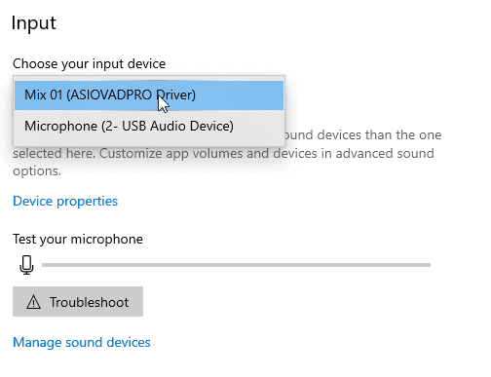Click the empty strip below the Microphone option

[x=149, y=143]
